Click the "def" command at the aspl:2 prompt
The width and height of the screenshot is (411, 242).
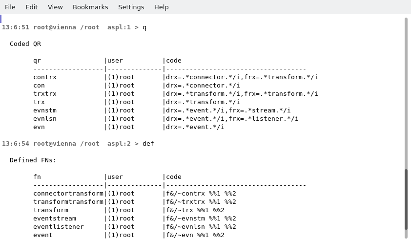tap(148, 144)
